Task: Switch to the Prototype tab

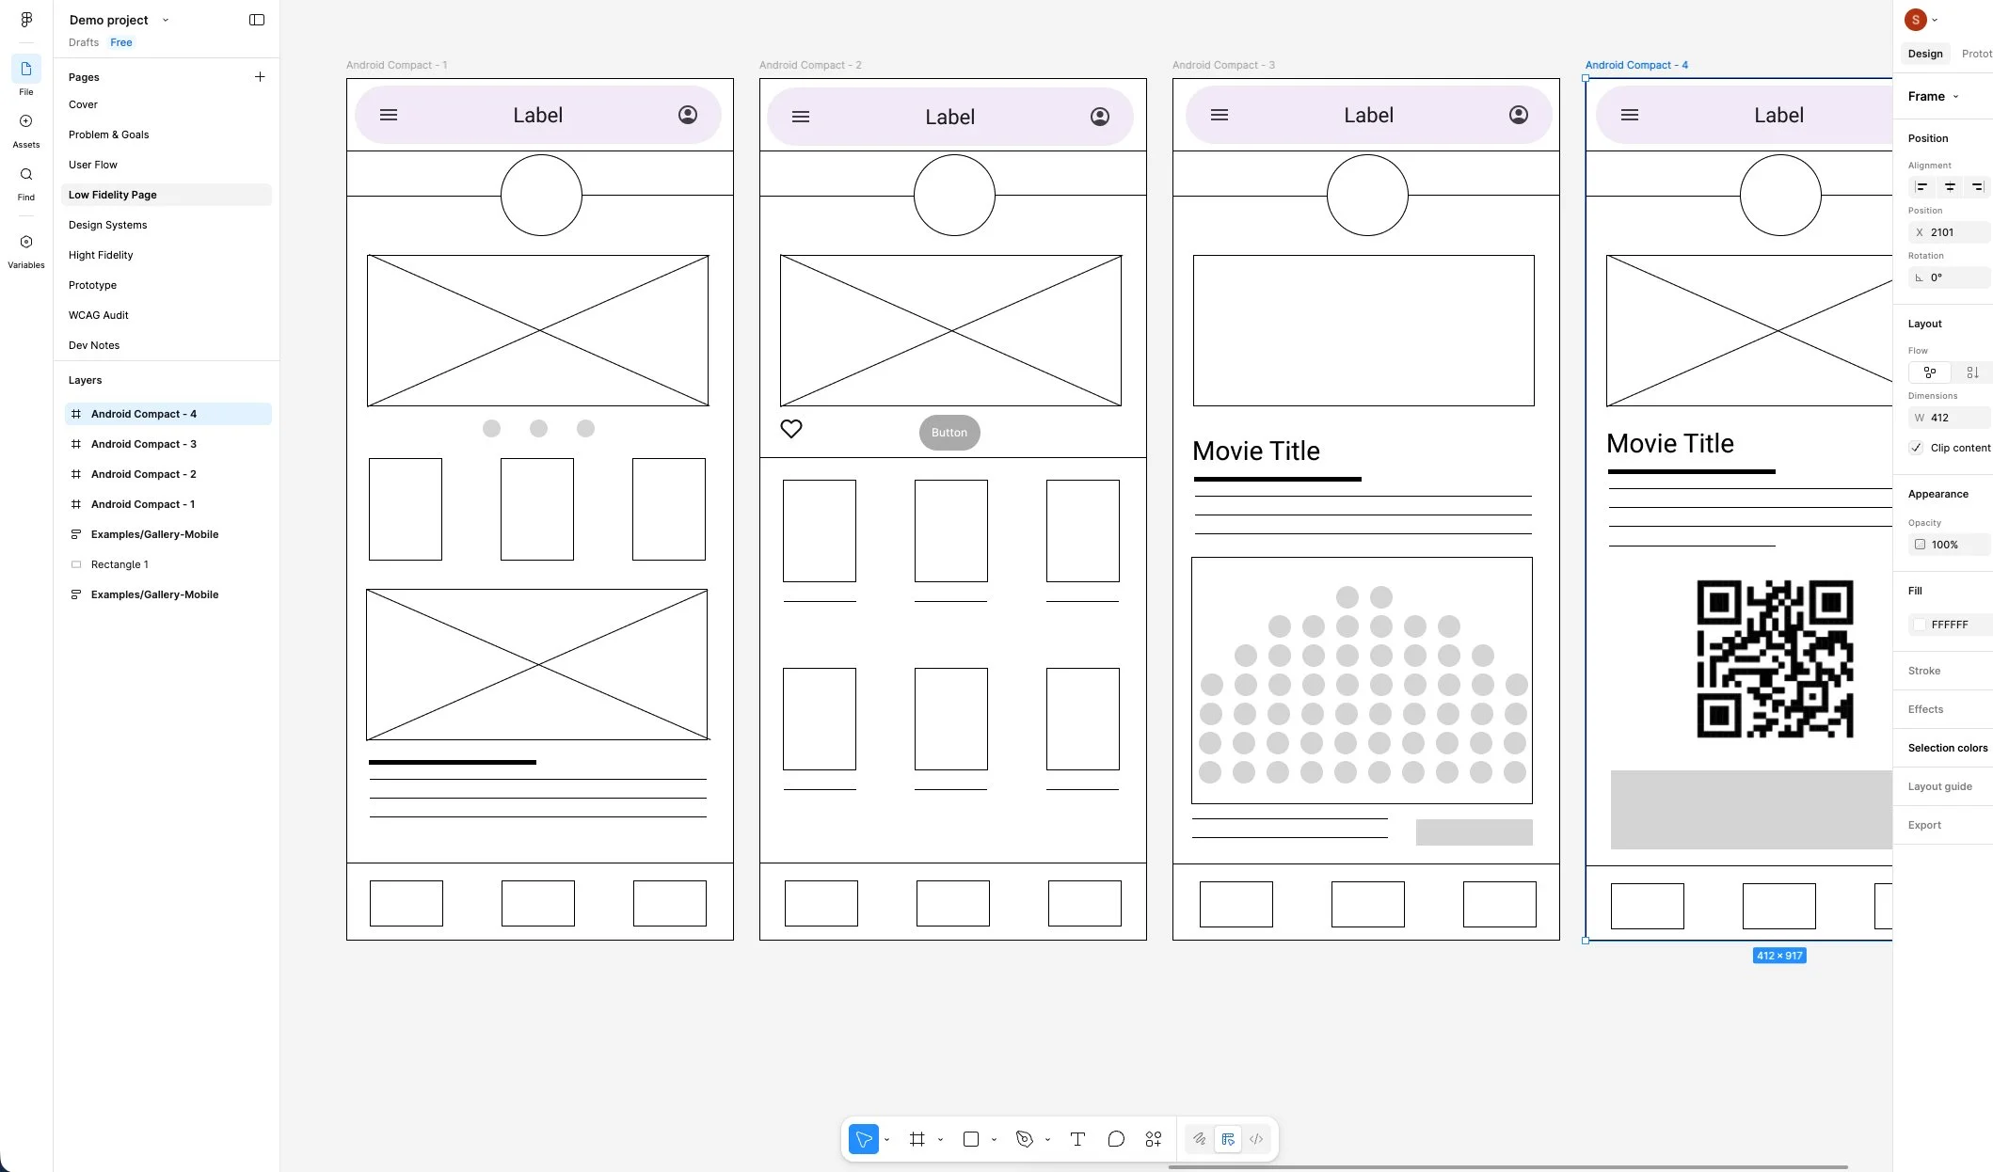Action: (1977, 54)
